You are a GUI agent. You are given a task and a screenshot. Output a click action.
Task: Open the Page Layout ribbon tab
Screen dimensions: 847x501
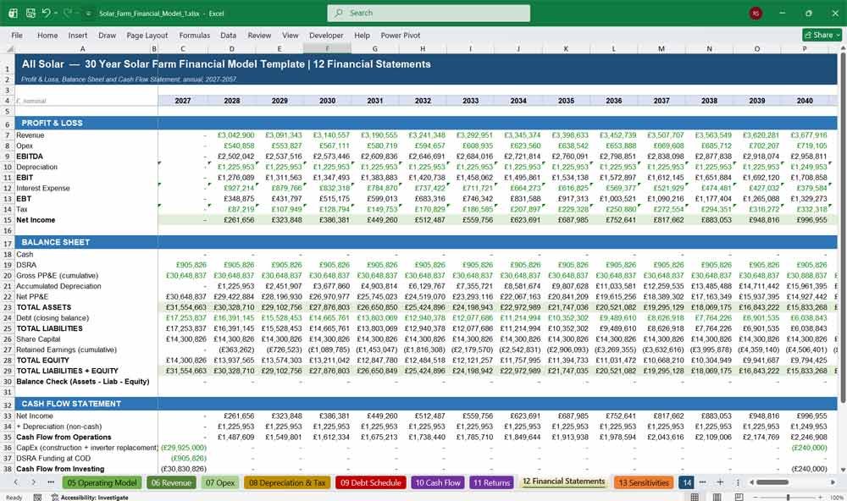147,35
